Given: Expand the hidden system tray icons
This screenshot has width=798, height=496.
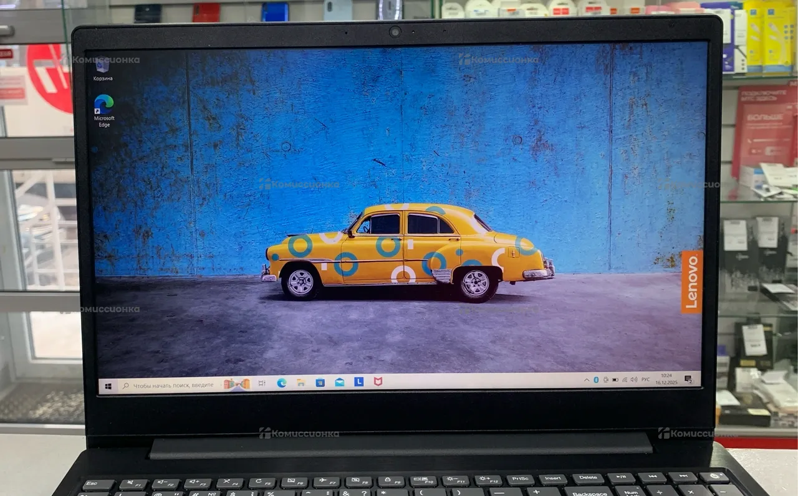Looking at the screenshot, I should tap(586, 379).
